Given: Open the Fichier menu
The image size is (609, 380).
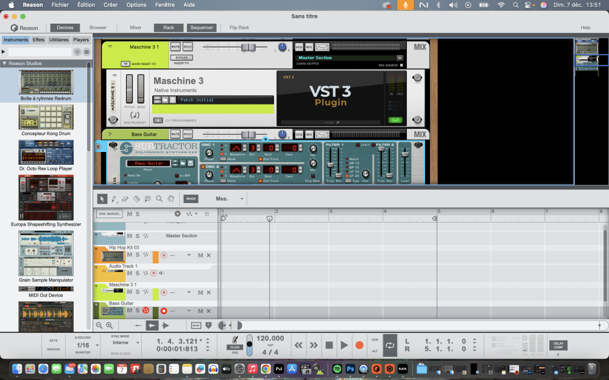Looking at the screenshot, I should coord(60,5).
